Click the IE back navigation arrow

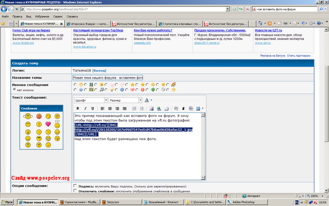(4, 9)
